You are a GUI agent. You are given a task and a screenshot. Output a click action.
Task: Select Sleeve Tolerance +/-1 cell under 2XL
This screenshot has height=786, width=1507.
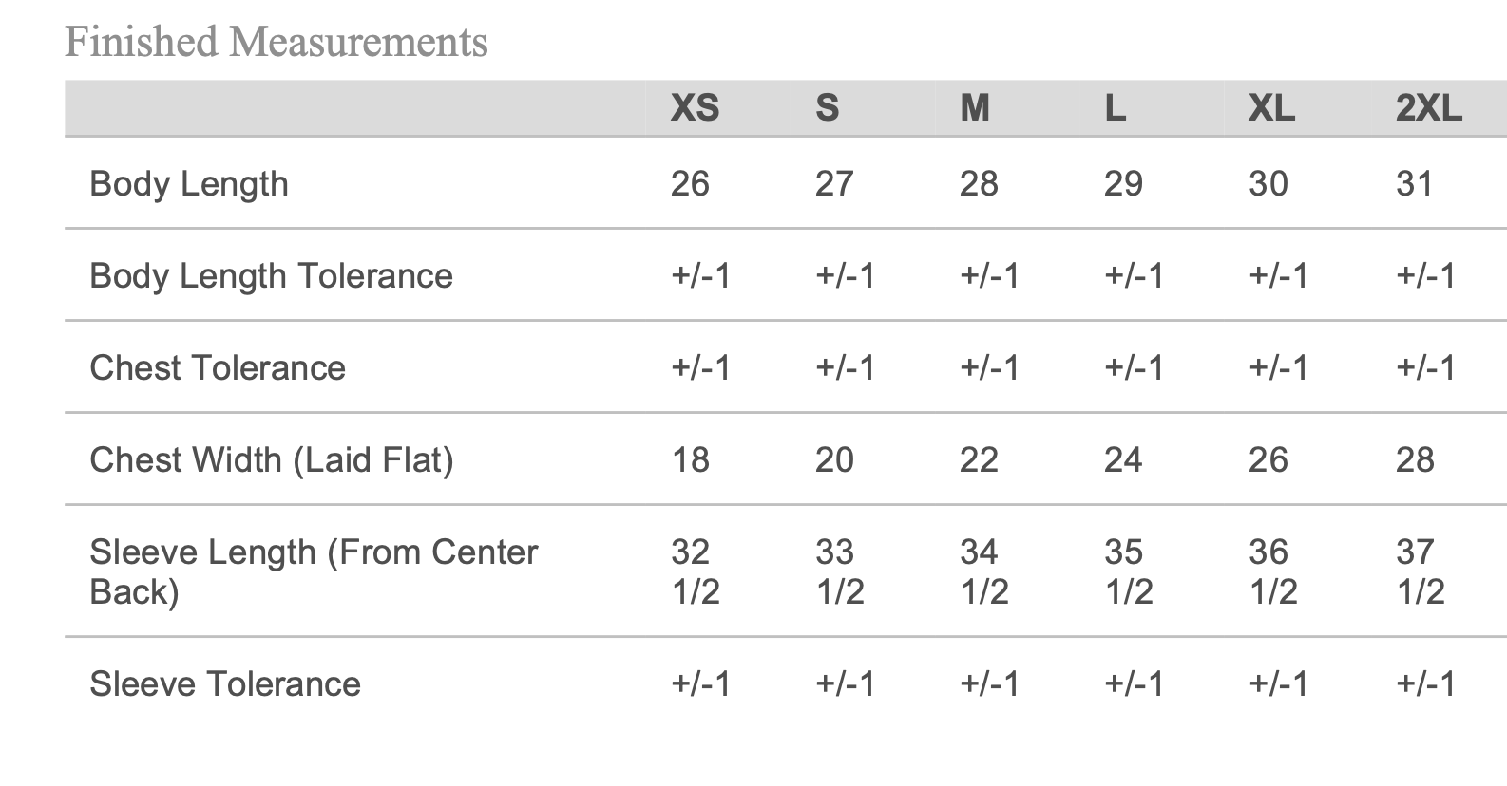click(1425, 683)
